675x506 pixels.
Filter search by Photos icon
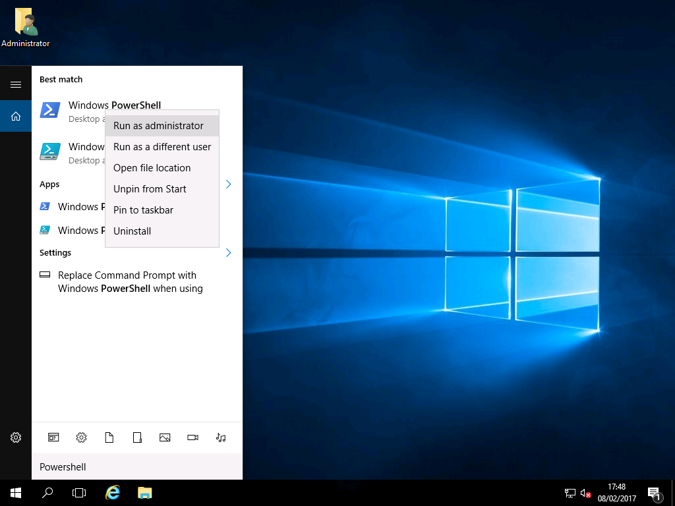(165, 437)
